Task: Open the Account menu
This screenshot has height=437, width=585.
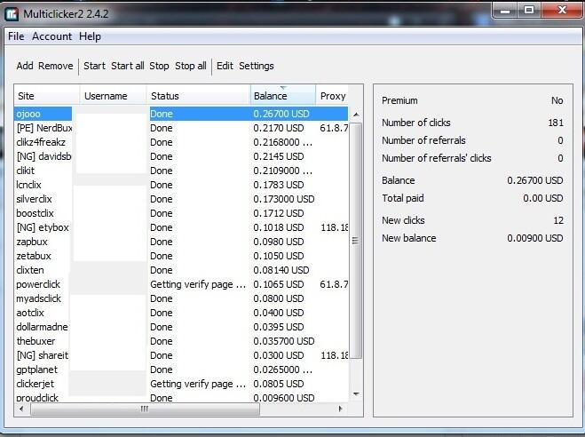Action: (51, 36)
